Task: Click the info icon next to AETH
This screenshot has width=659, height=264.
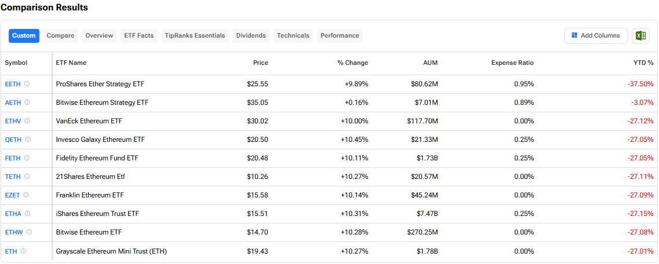Action: tap(27, 102)
